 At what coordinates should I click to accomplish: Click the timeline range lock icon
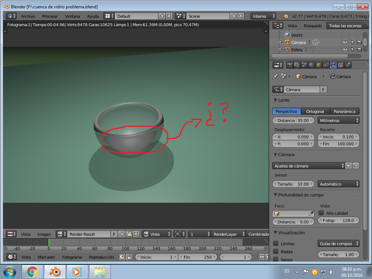pos(129,257)
